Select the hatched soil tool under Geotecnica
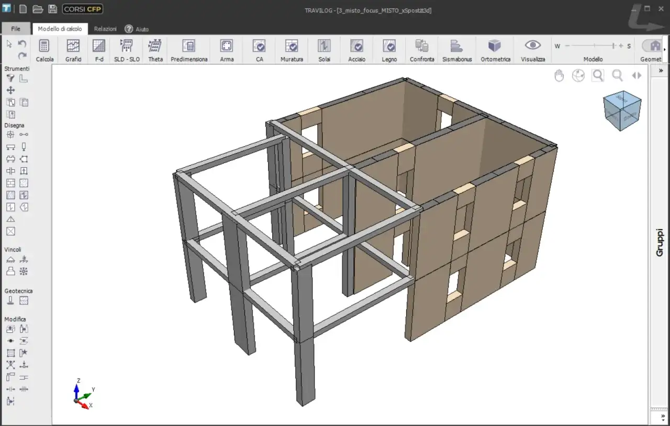Screen dimensions: 670x426 point(24,301)
